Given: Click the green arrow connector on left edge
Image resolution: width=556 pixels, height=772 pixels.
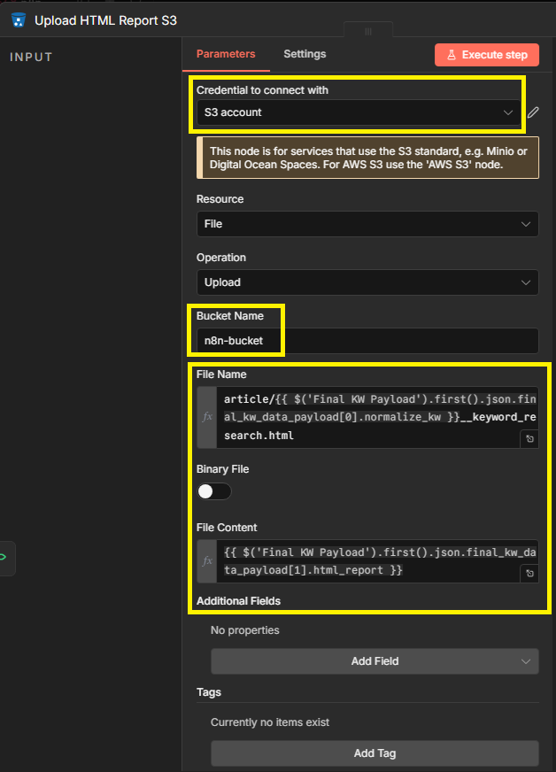Looking at the screenshot, I should [x=4, y=558].
